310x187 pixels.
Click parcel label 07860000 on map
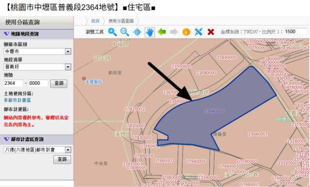(x=144, y=156)
